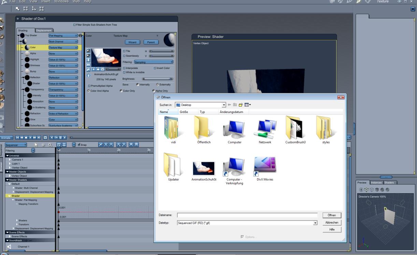Image resolution: width=417 pixels, height=255 pixels.
Task: Select the Color Only radio button
Action: [x=121, y=91]
